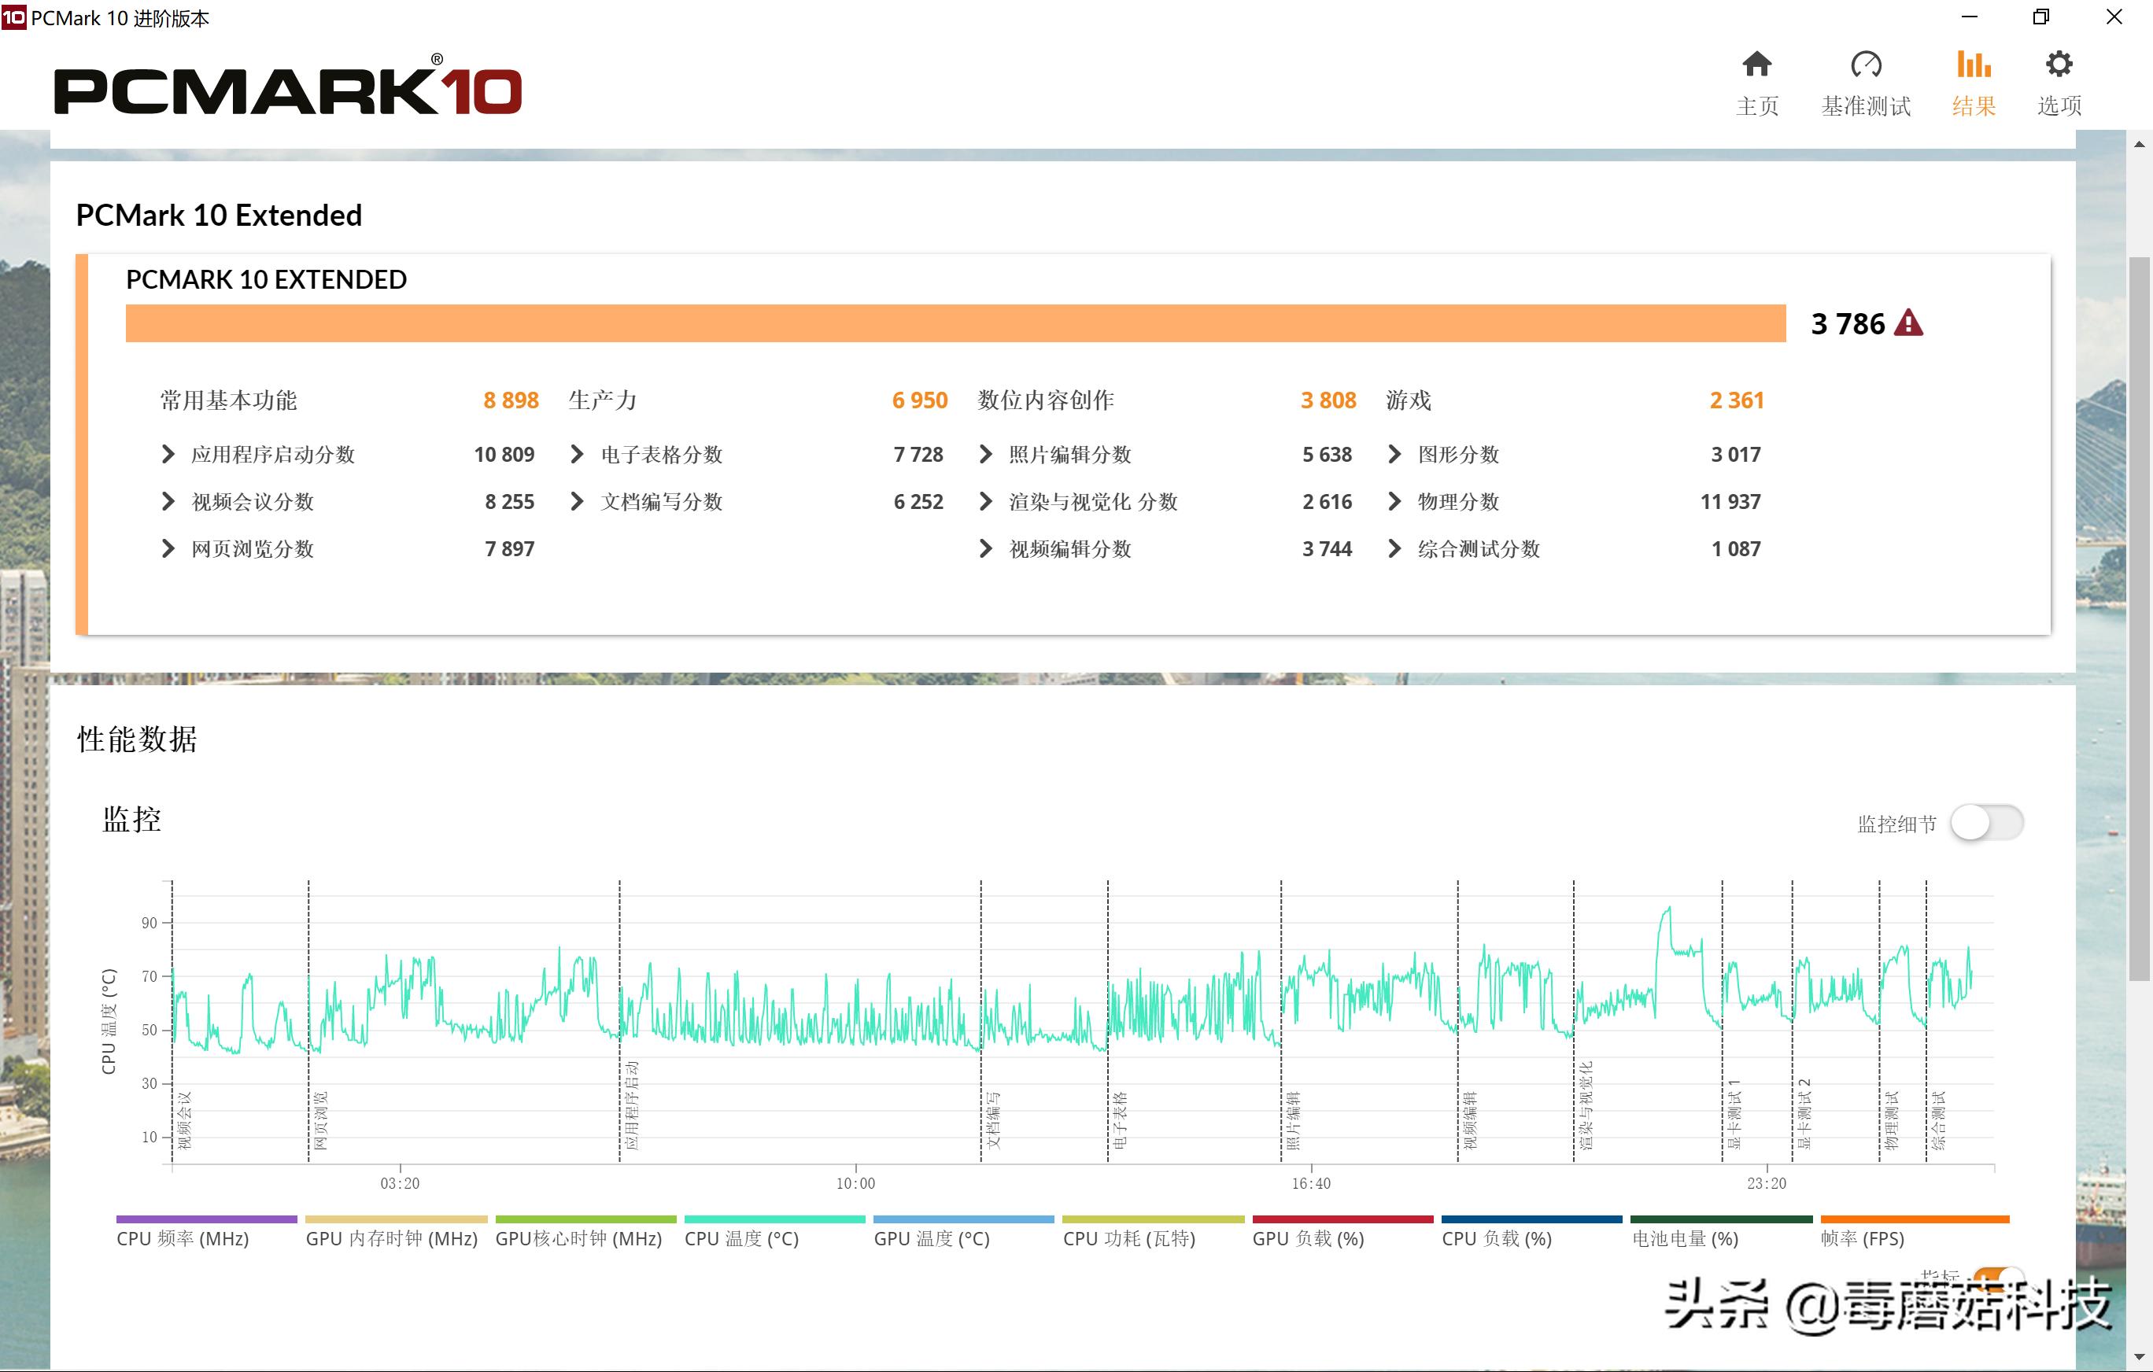Toggle the CPU 温度 (°C) legend series

[741, 1239]
